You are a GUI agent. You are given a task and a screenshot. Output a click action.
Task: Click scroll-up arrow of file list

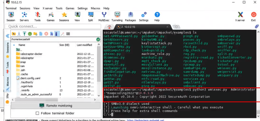99,44
